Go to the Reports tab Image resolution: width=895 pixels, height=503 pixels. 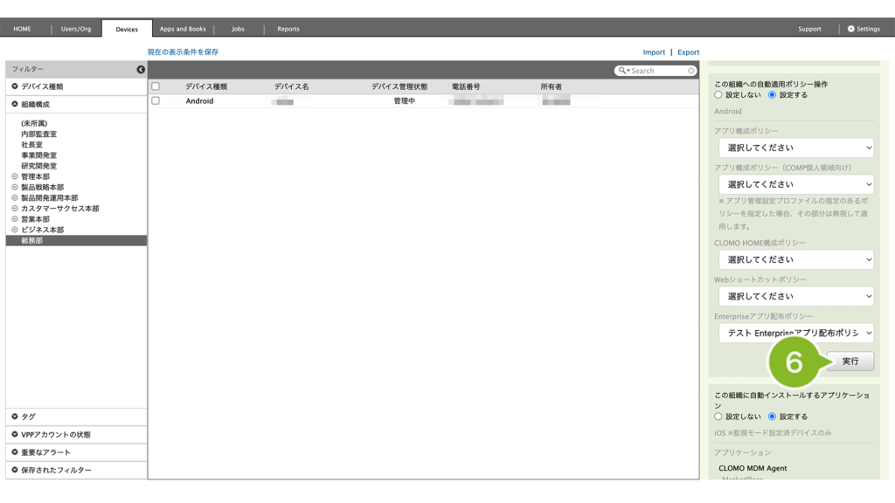288,29
